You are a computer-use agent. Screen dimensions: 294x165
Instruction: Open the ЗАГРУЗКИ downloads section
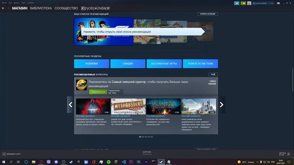tap(147, 153)
